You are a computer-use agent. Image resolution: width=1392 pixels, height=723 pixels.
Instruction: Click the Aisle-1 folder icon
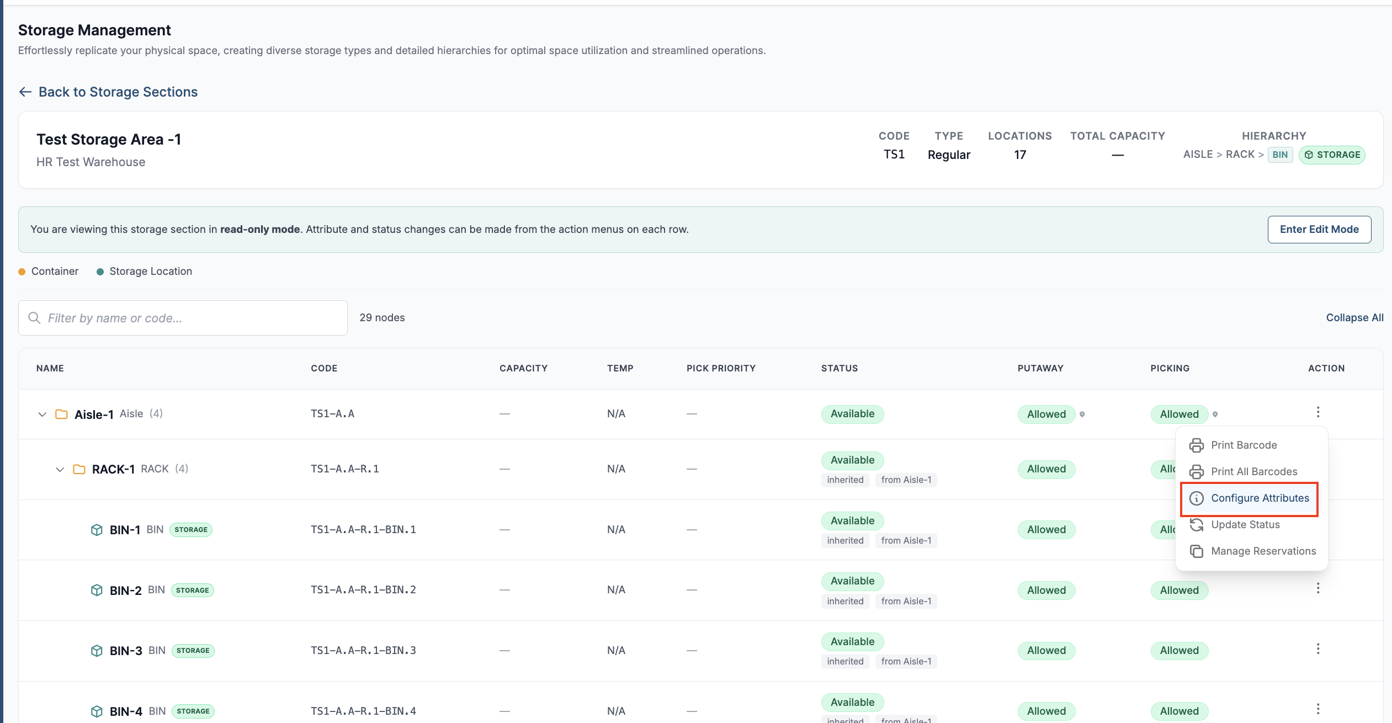[61, 414]
